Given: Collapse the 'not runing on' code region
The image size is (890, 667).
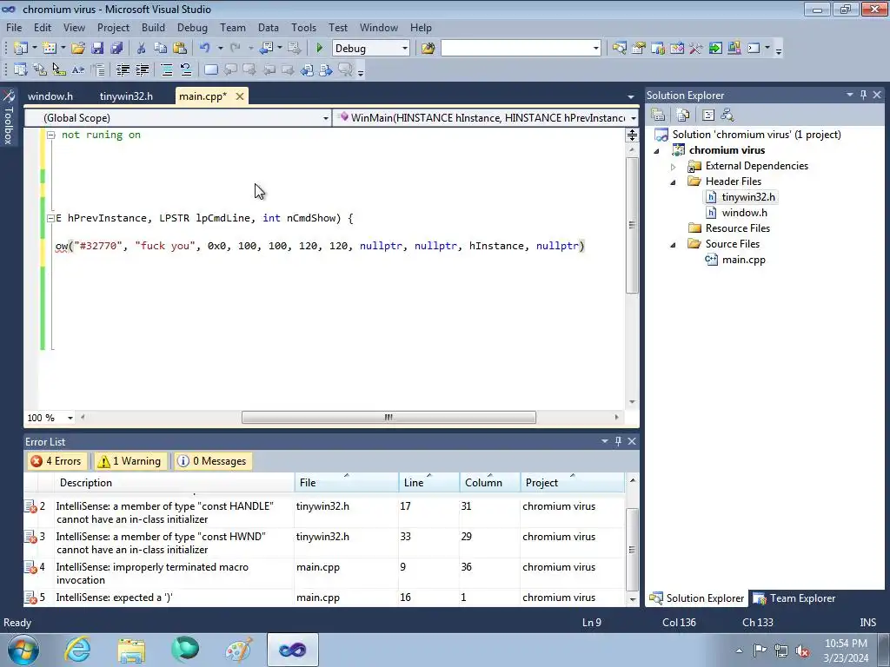Looking at the screenshot, I should (50, 135).
